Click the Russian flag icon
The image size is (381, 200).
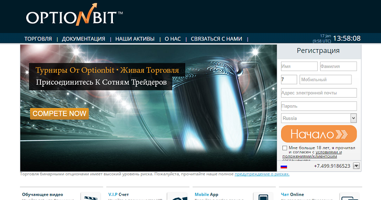[284, 167]
